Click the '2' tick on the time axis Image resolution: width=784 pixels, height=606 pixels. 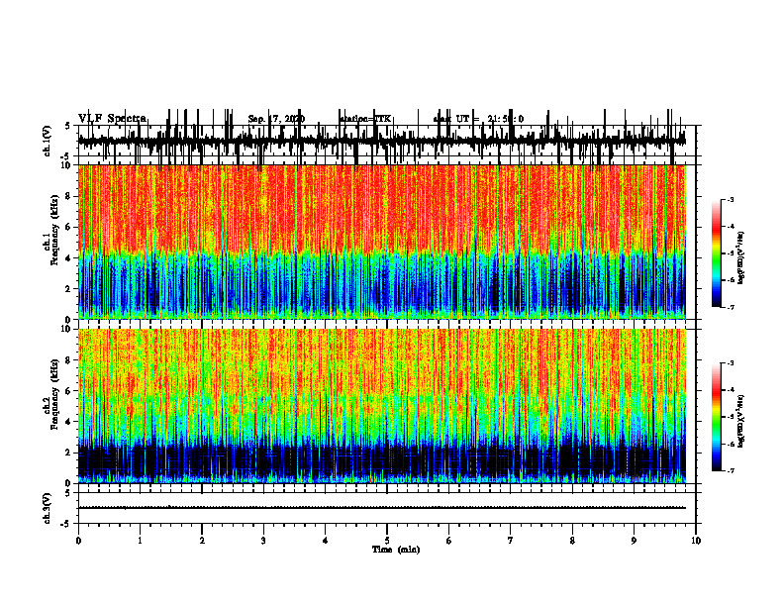coord(202,541)
